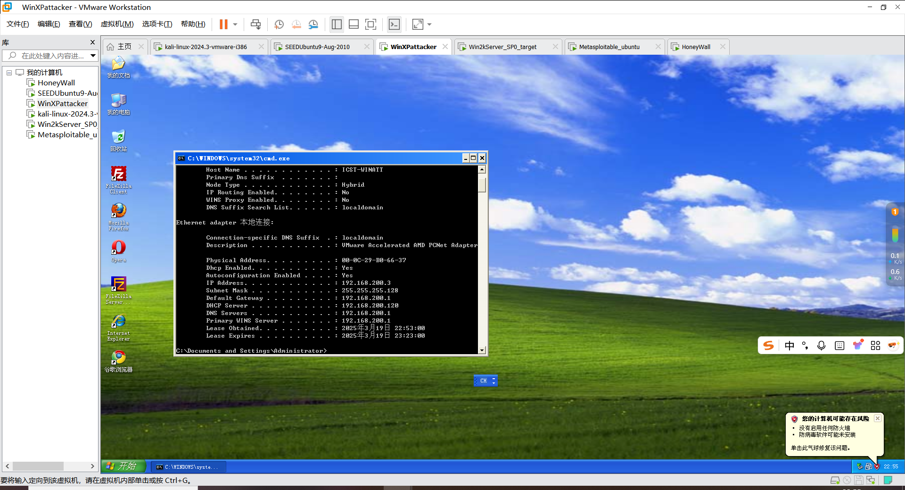Take a snapshot of this virtual machine
905x490 pixels.
(x=279, y=25)
